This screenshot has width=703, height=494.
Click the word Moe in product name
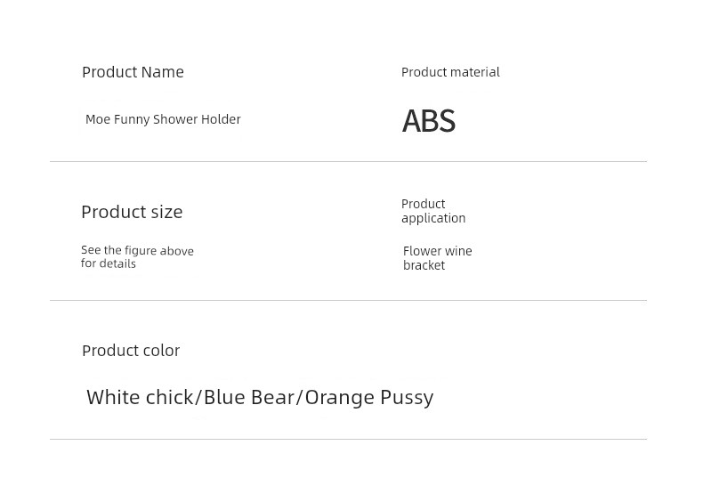coord(98,119)
